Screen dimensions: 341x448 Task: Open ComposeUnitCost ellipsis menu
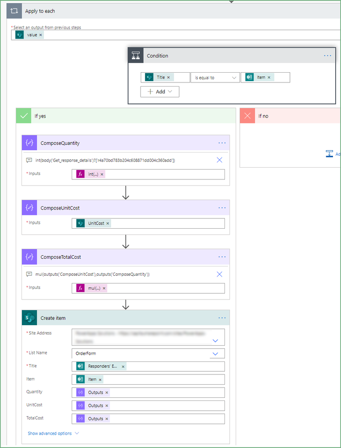[222, 208]
